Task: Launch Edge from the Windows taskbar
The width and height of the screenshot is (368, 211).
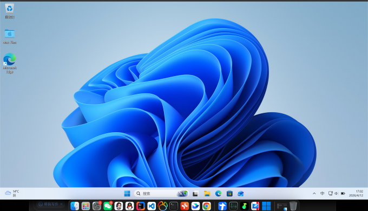Action: tap(218, 193)
